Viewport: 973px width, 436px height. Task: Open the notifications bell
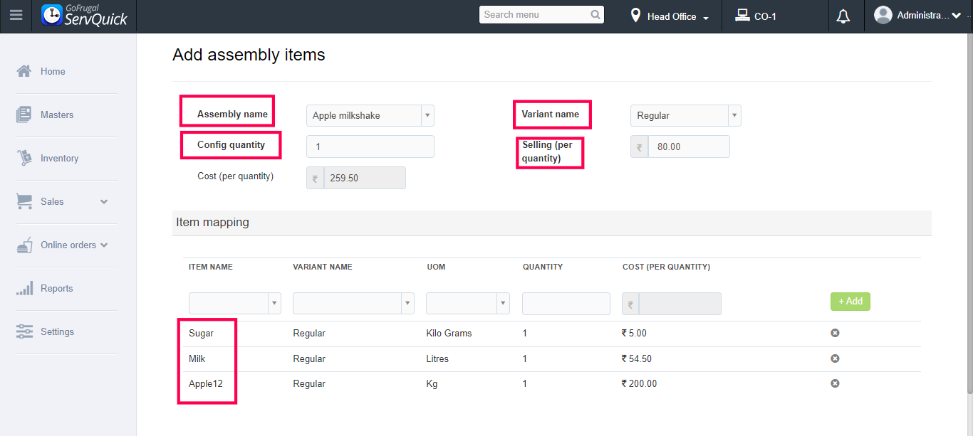[843, 16]
